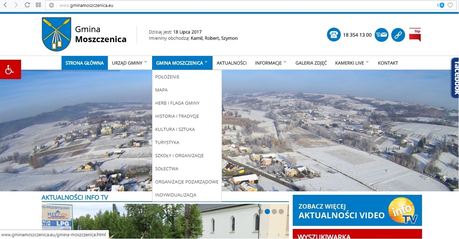Open the red BIP logo
The image size is (459, 239).
click(x=415, y=35)
